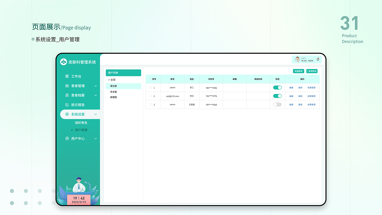Click the user avatar in header
This screenshot has height=215, width=382.
coord(297,59)
